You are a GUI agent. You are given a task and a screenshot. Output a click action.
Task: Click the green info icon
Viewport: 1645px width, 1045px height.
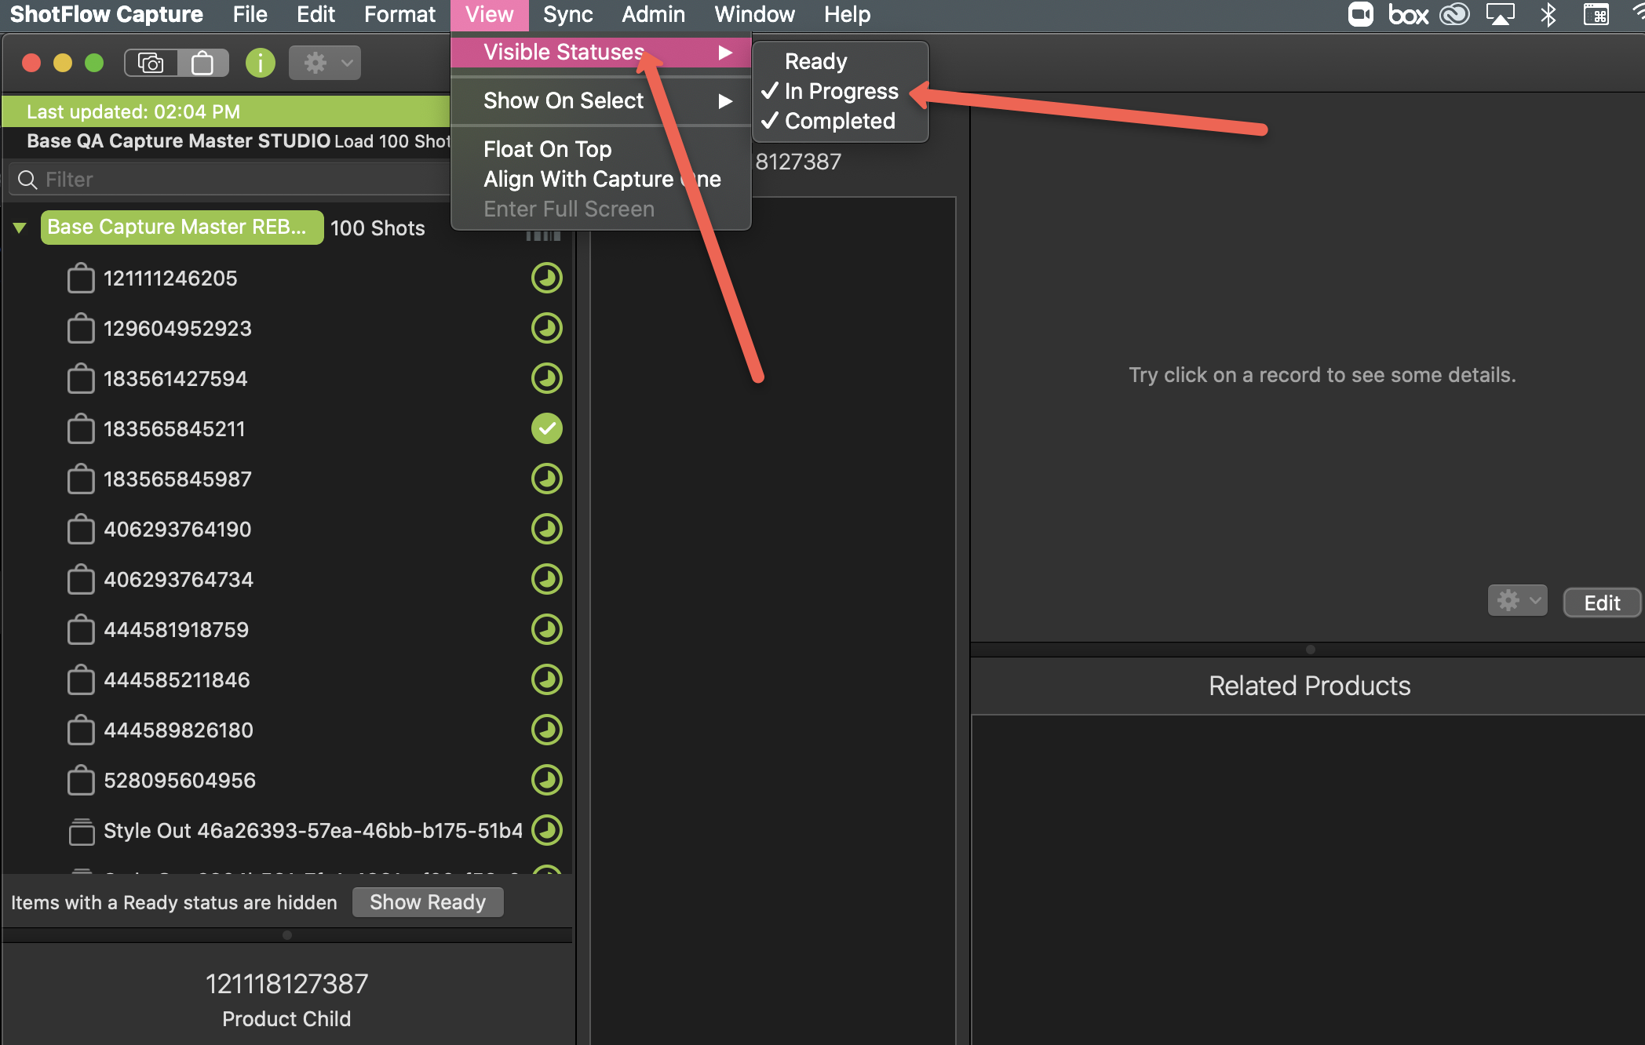click(260, 63)
